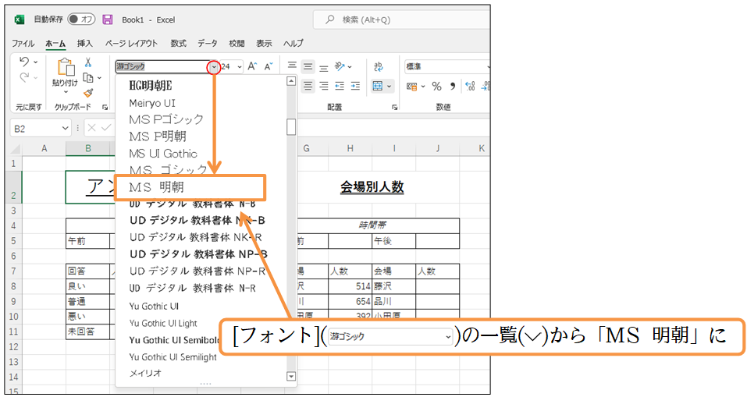The width and height of the screenshot is (747, 397).
Task: Switch to the 表示 tab
Action: 264,44
